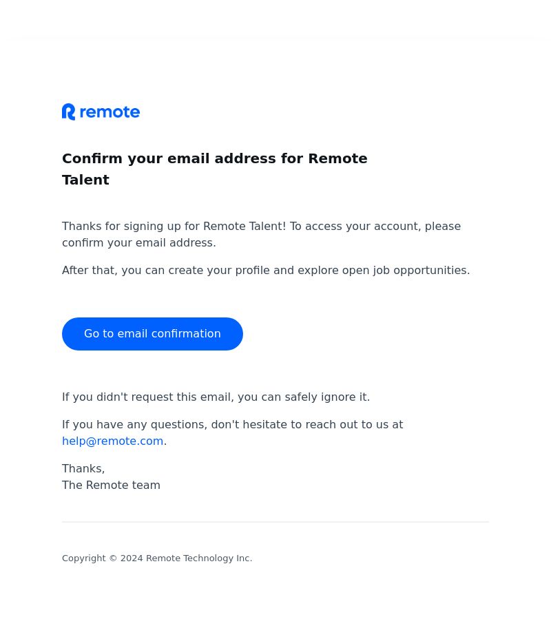This screenshot has width=551, height=628.
Task: Click the "If you didn't request this email" line
Action: 216,397
